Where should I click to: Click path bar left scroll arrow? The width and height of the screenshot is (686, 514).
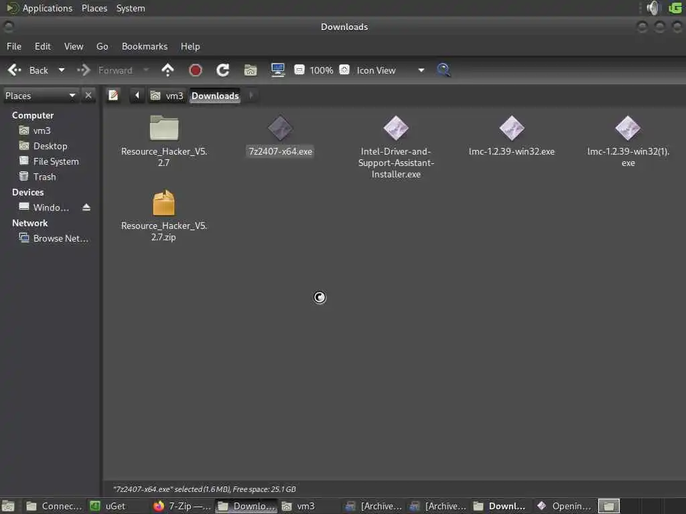[x=137, y=95]
